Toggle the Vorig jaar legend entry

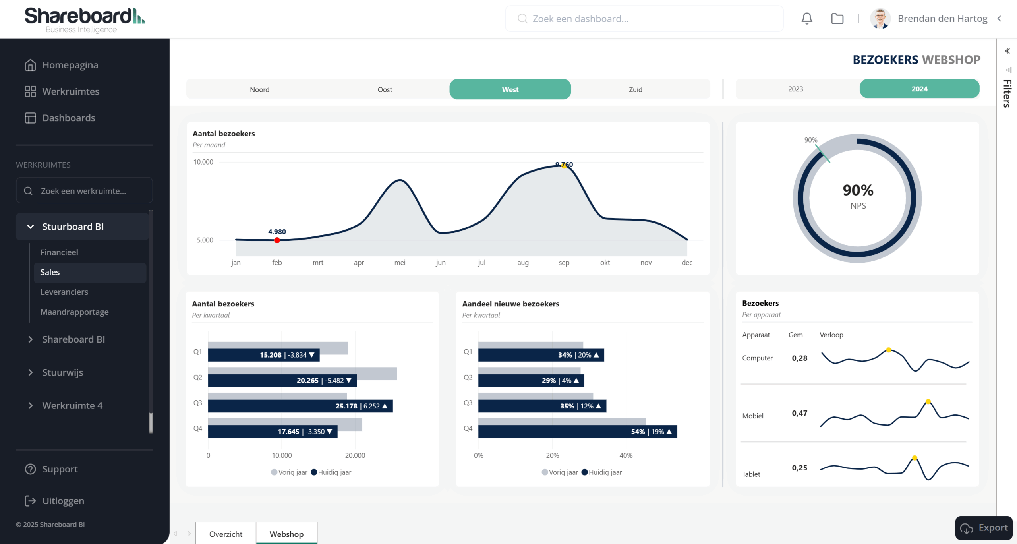click(289, 472)
